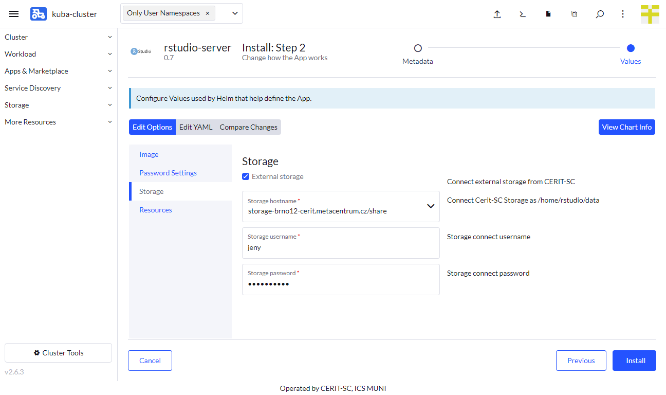
Task: Select the Password Settings section
Action: click(168, 173)
